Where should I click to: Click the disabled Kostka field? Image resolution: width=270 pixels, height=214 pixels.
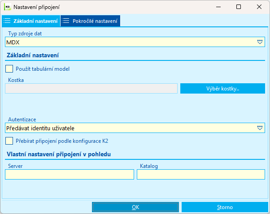91,88
